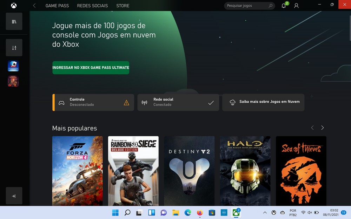Viewport: 351px width, 219px height.
Task: Show previous Mais populares games
Action: (x=312, y=128)
